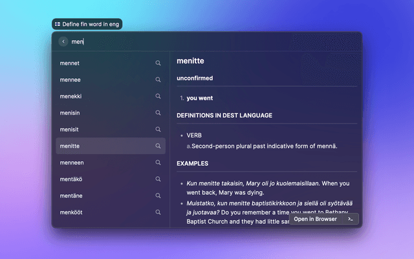Click the Define fin word in eng label
414x259 pixels.
(x=86, y=24)
